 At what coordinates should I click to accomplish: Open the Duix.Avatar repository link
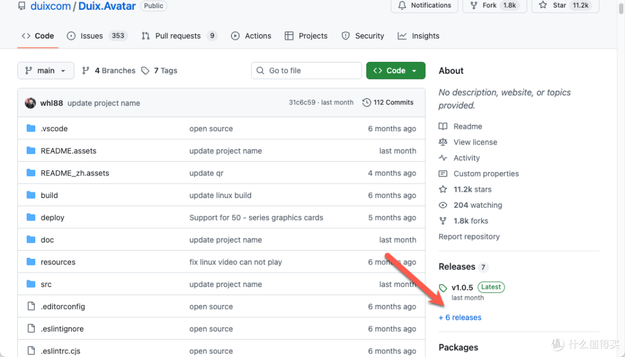pyautogui.click(x=107, y=6)
